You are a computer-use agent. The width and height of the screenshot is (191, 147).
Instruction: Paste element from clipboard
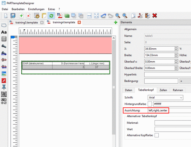coord(147,16)
